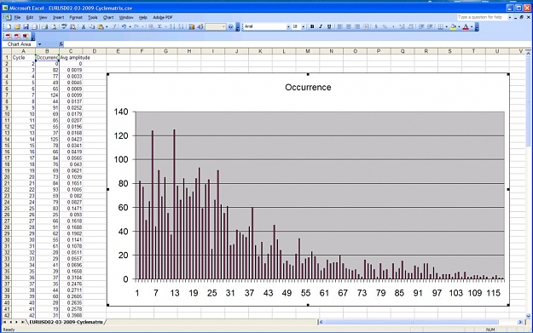Apply Currency style with dollar icon
Screen dimensions: 533x333
[376, 26]
